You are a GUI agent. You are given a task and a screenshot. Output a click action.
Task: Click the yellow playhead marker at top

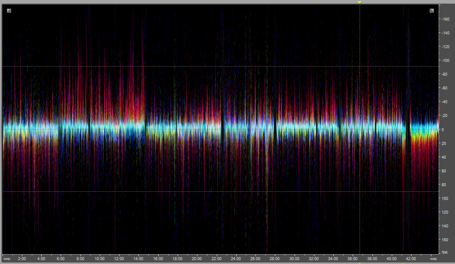(360, 3)
